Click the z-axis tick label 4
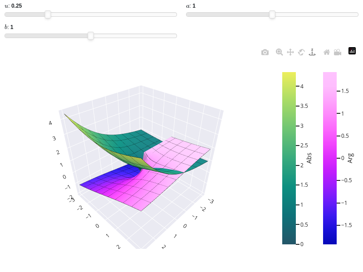This screenshot has width=363, height=272. click(50, 123)
